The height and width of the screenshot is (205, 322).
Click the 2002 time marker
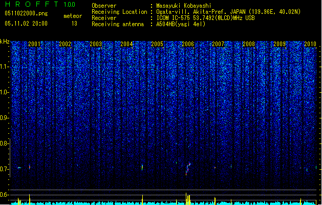coord(65,44)
